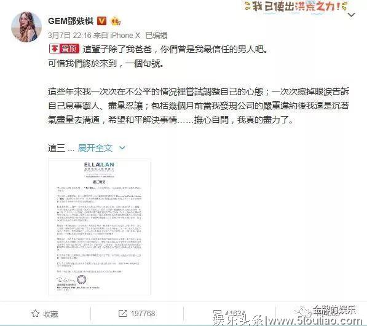The width and height of the screenshot is (367, 326).
Task: Click the 已编辑 edited label
Action: point(156,35)
